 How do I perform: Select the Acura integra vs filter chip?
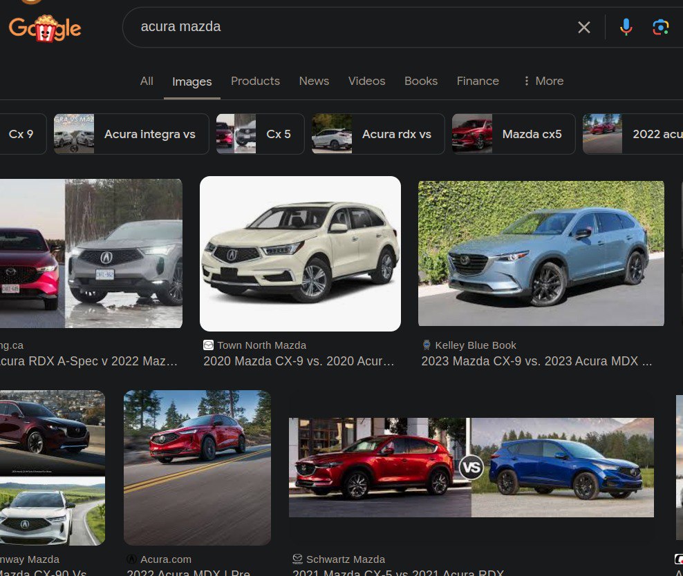pos(131,134)
